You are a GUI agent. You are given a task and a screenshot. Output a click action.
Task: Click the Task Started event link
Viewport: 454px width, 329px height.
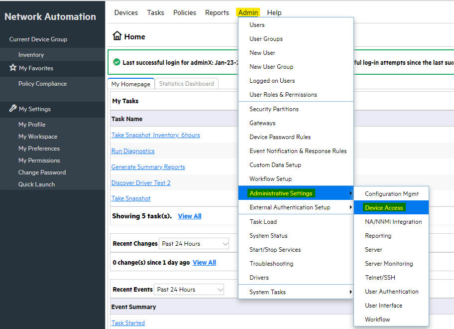tap(127, 323)
